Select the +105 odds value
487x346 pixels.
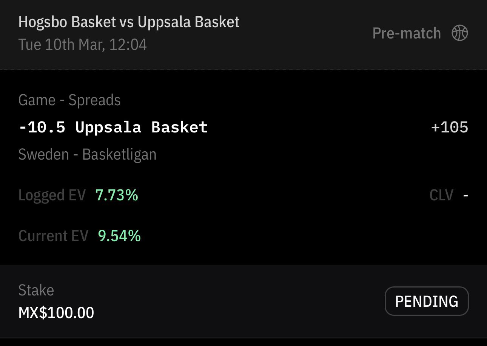[x=450, y=128]
